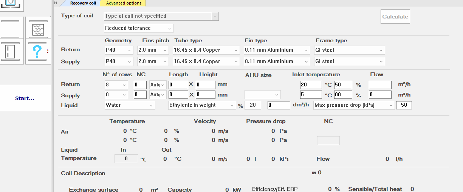This screenshot has width=463, height=192.
Task: Click the Pressure drop column header
Action: coord(266,121)
